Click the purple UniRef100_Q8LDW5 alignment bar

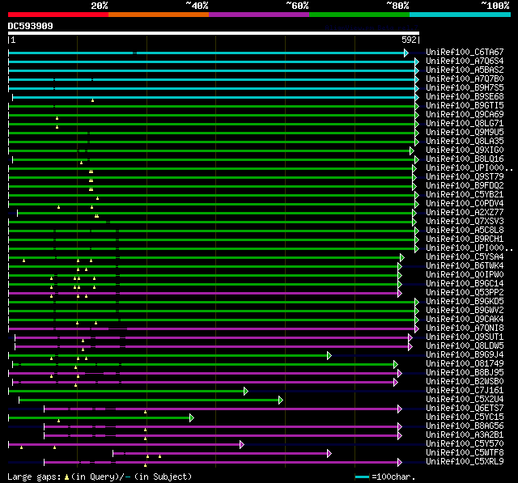point(211,346)
